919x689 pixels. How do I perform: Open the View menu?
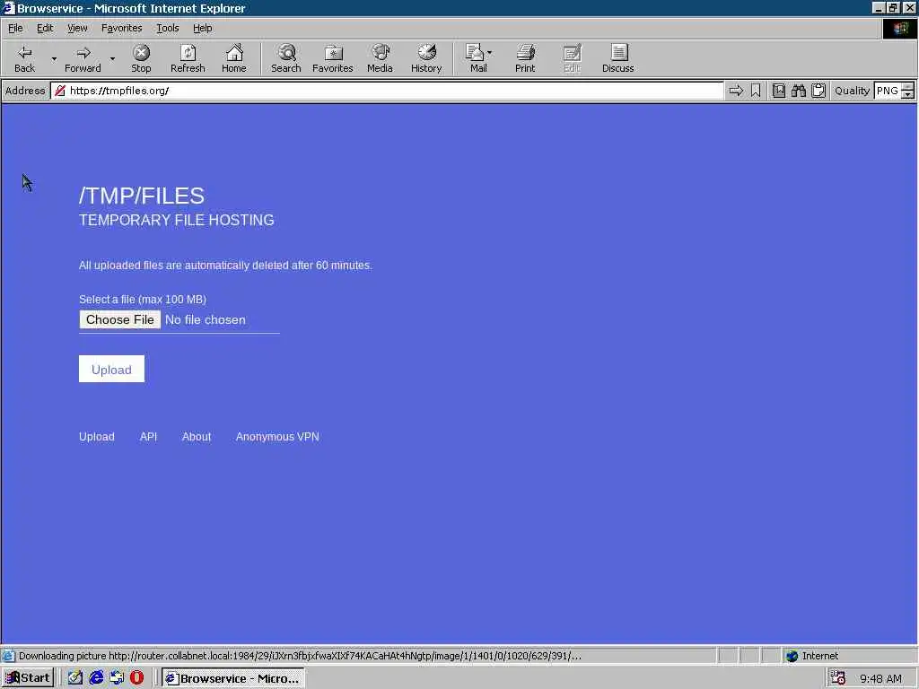click(77, 28)
